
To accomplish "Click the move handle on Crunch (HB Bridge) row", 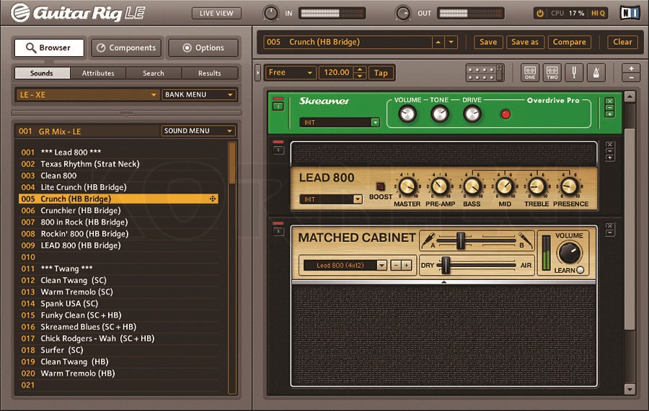I will coord(213,199).
